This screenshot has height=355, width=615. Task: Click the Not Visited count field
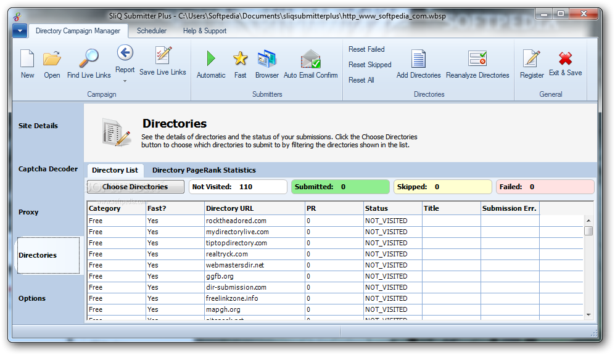point(237,187)
